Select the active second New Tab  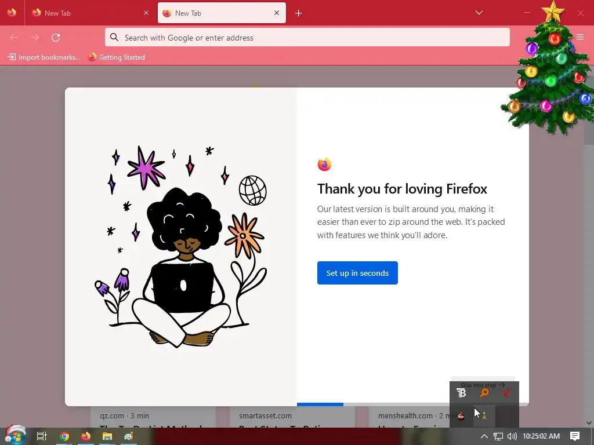222,13
